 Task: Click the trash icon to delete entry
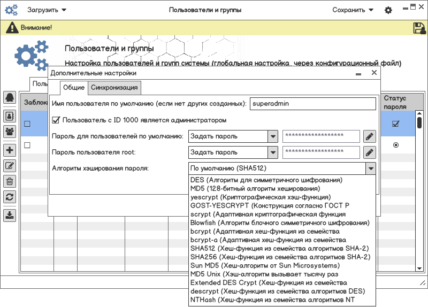click(x=10, y=181)
